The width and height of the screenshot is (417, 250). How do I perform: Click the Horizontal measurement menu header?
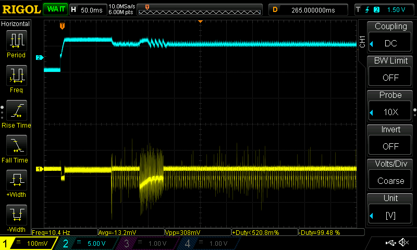click(16, 23)
